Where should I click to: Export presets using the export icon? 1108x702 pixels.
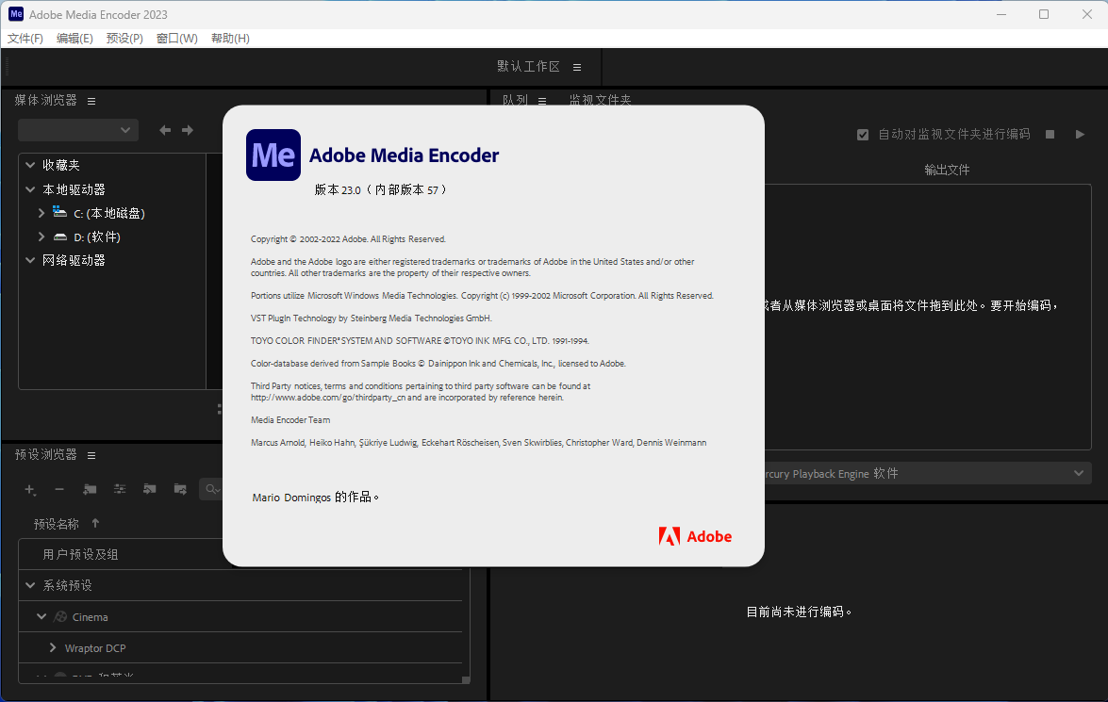tap(180, 489)
